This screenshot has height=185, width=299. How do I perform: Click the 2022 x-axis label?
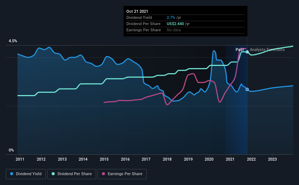pos(251,159)
